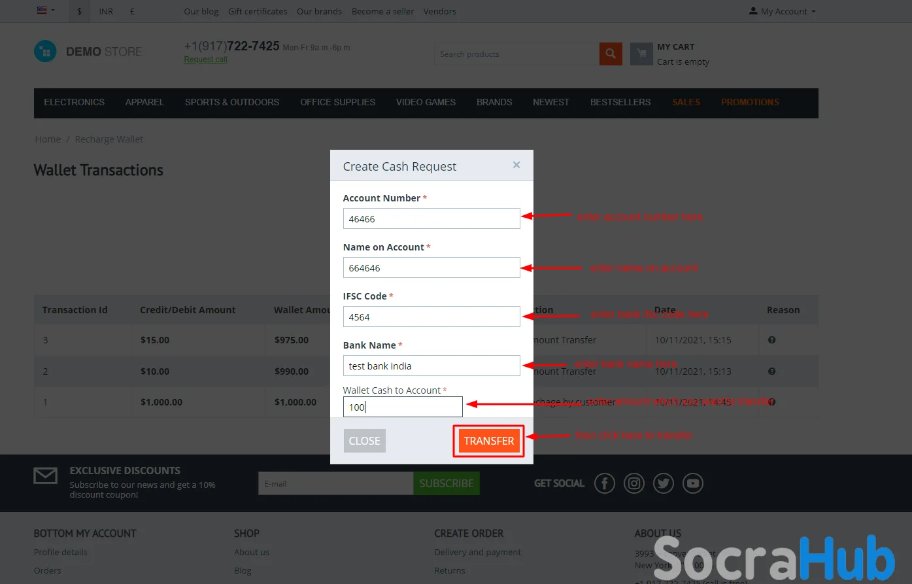Click the Name on Account field
Image resolution: width=912 pixels, height=584 pixels.
tap(431, 267)
